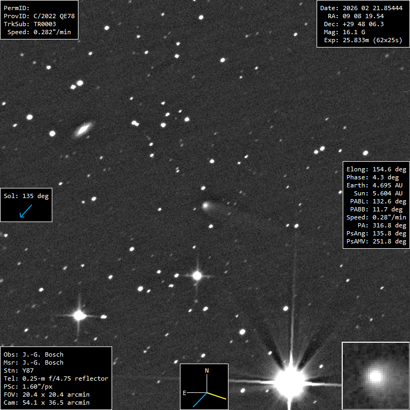Select the elongated galaxy in the upper left
The width and height of the screenshot is (410, 410).
(x=84, y=129)
